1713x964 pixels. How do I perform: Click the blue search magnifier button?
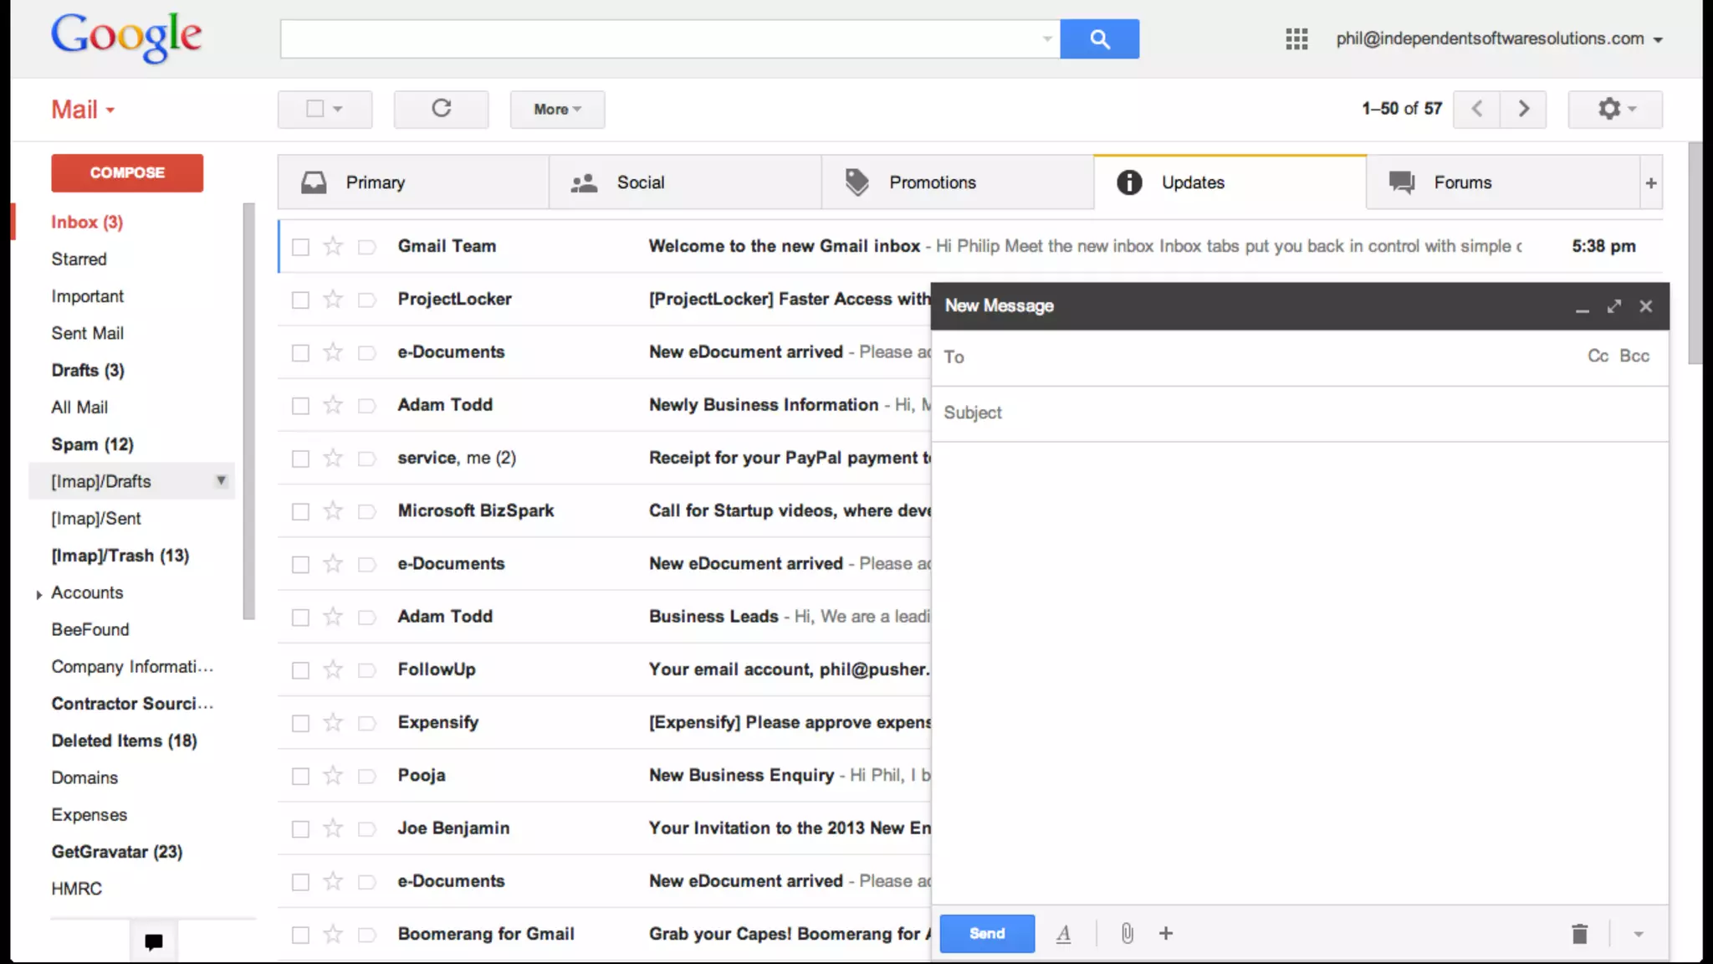click(1099, 38)
